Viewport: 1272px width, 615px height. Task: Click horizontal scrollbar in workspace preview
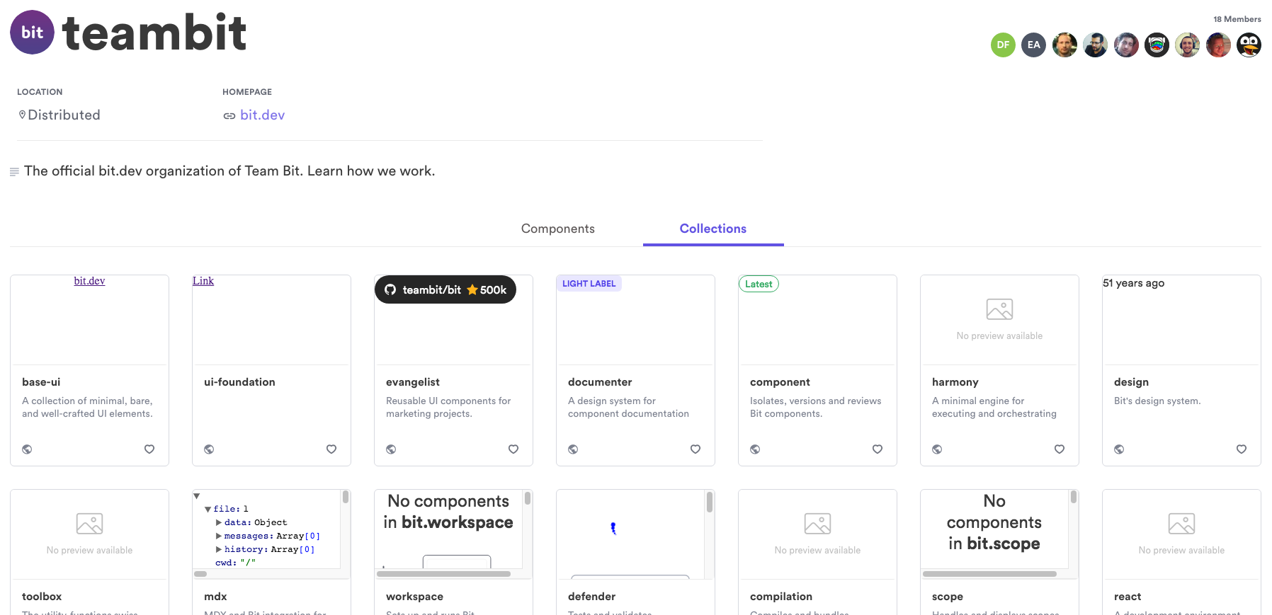point(443,574)
